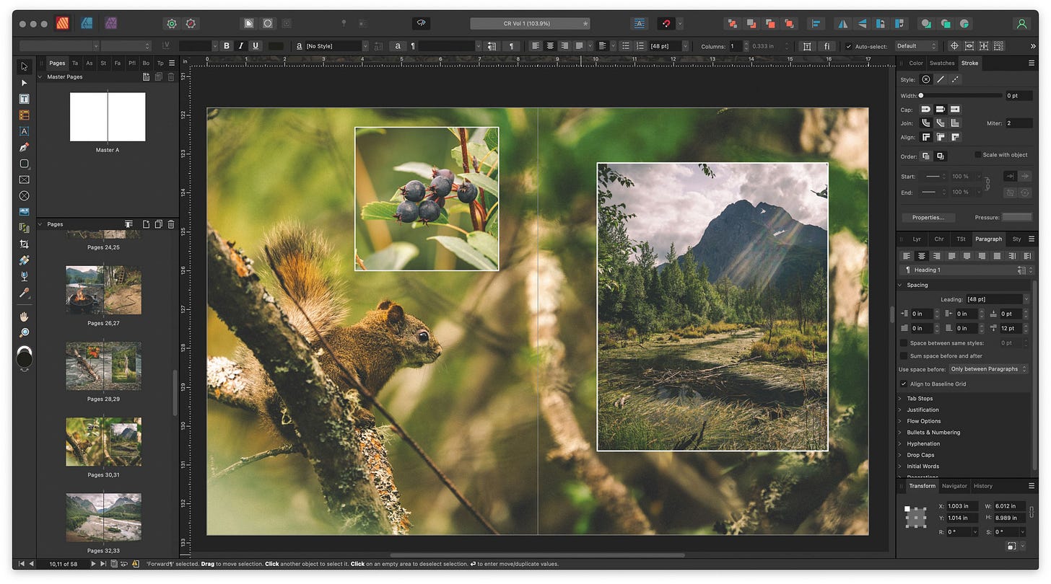The image size is (1051, 584).
Task: Open the Navigator tab
Action: pyautogui.click(x=954, y=486)
